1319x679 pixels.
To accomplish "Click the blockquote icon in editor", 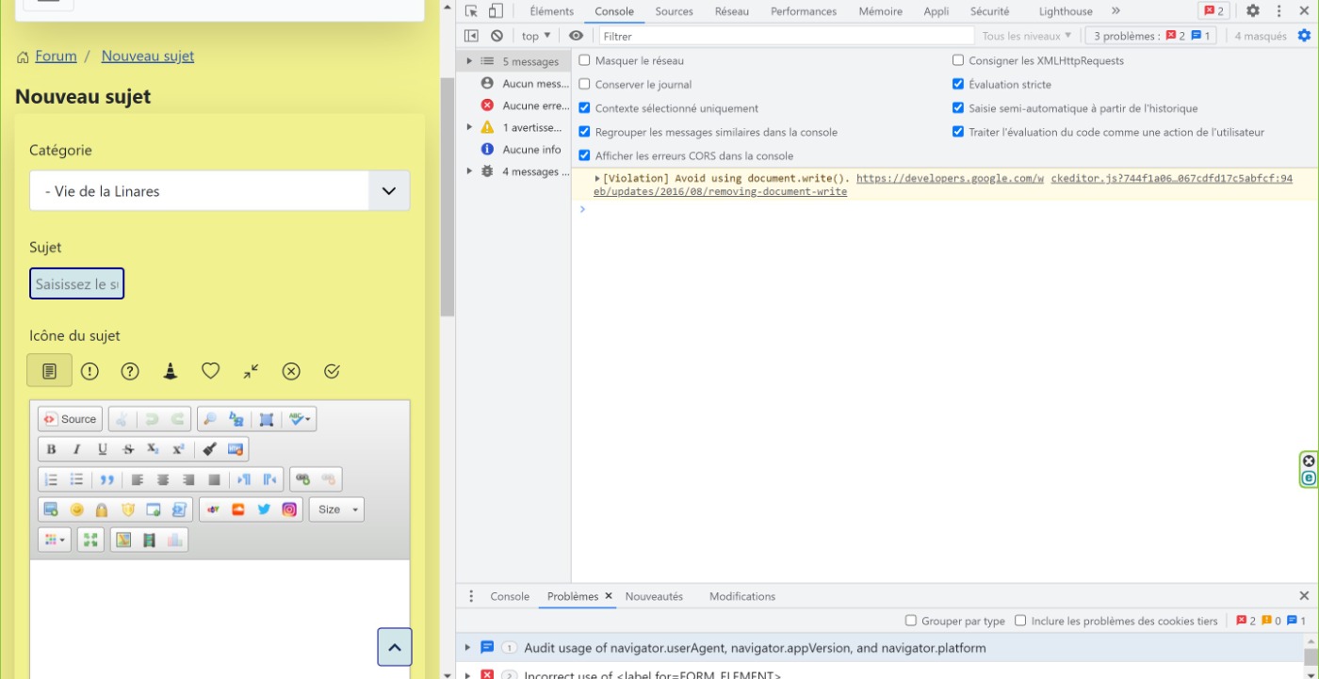I will (106, 479).
